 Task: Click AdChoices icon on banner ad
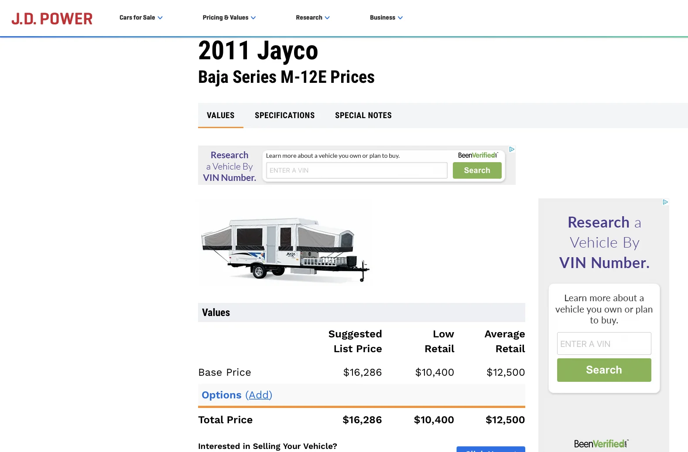(x=512, y=150)
